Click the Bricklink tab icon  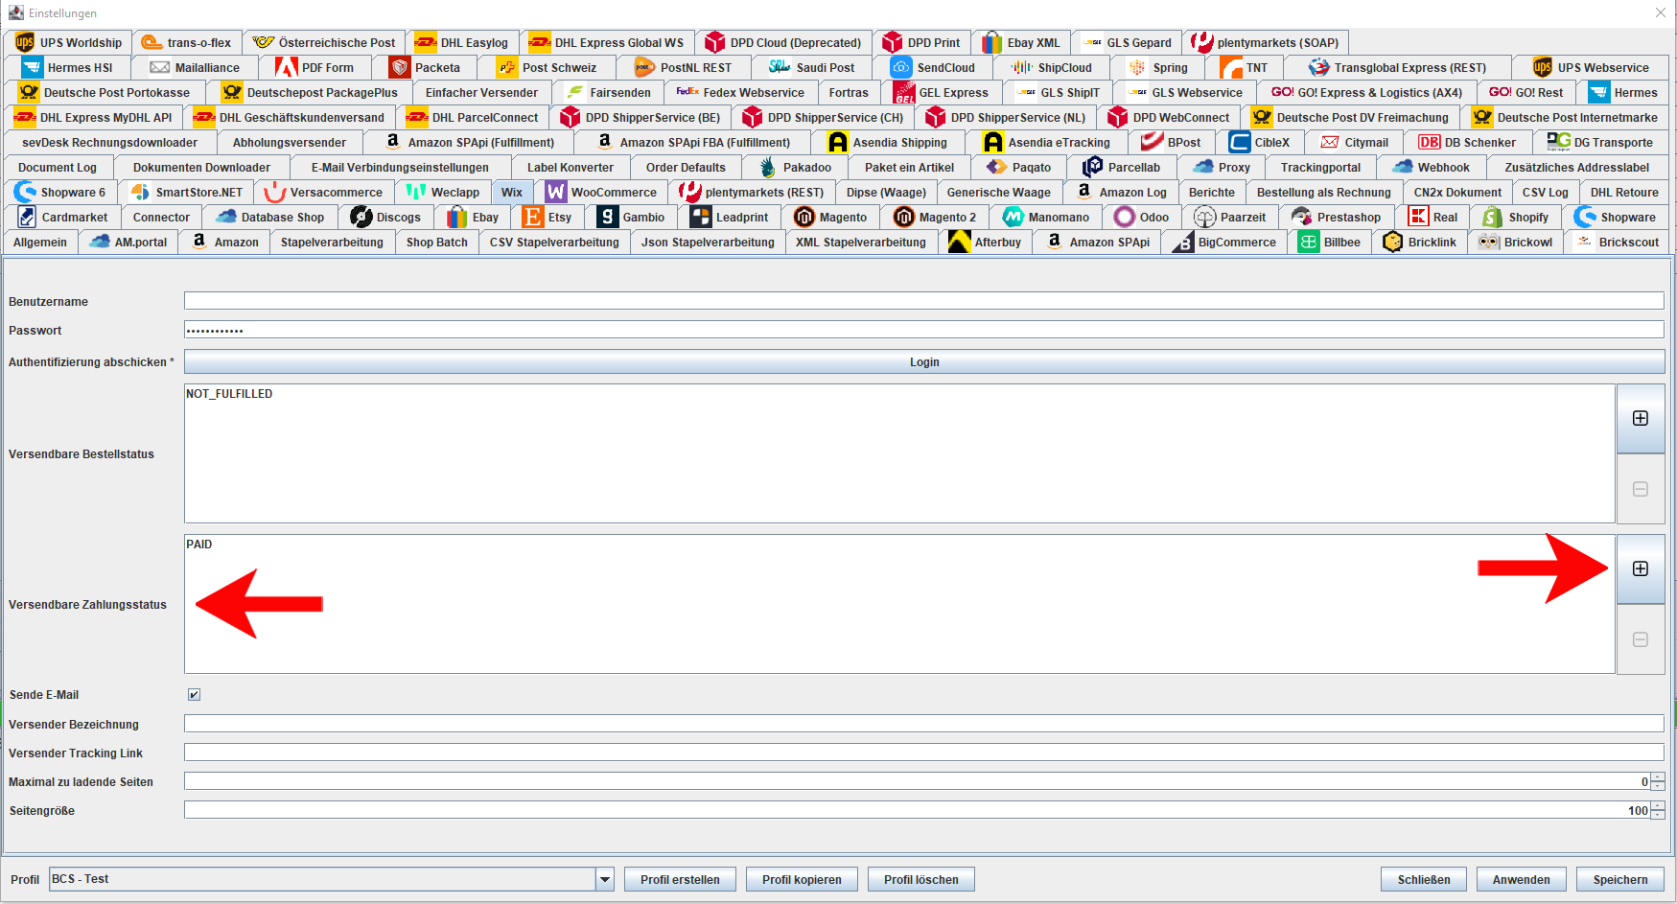(x=1393, y=242)
